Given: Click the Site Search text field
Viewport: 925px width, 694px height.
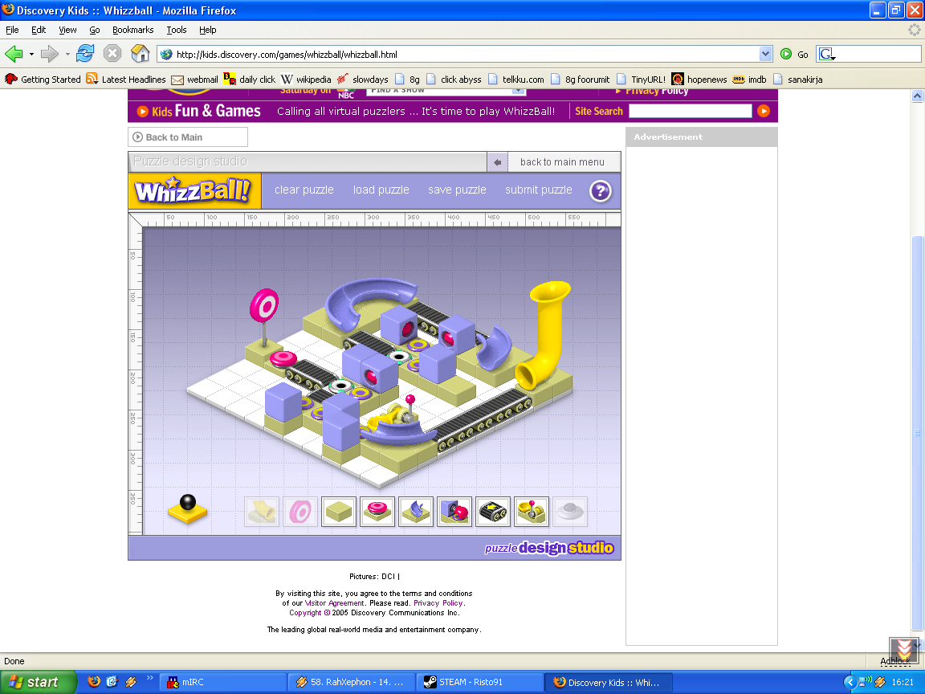Looking at the screenshot, I should 691,111.
